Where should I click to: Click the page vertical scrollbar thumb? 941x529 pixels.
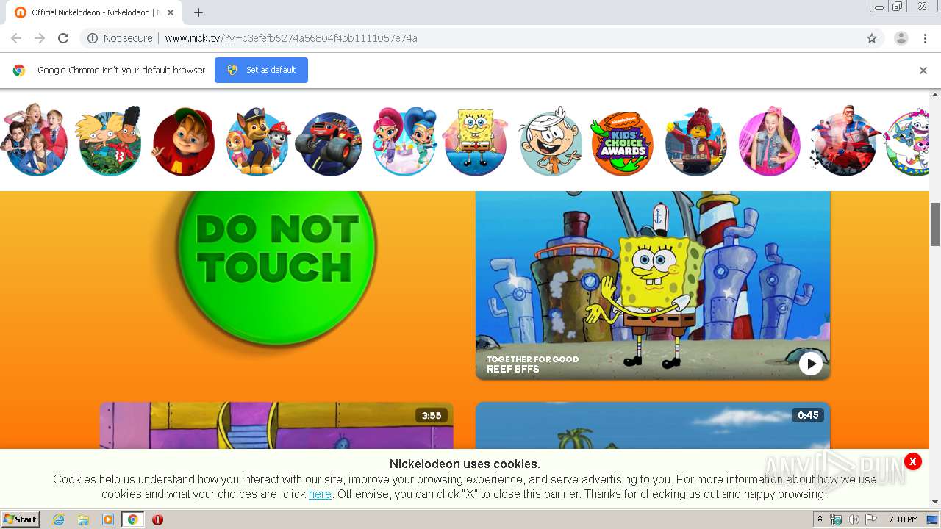(935, 224)
